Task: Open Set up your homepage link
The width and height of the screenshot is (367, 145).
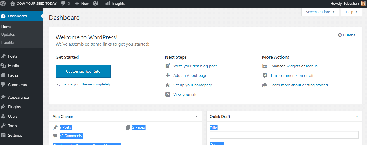Action: pyautogui.click(x=193, y=85)
